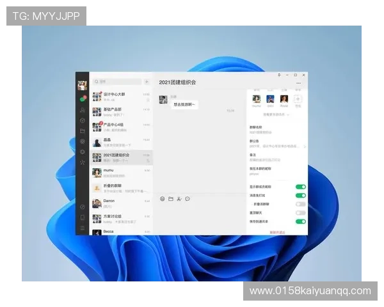The image size is (384, 307).
Task: Click the red 删除并退出 link
Action: pyautogui.click(x=277, y=232)
